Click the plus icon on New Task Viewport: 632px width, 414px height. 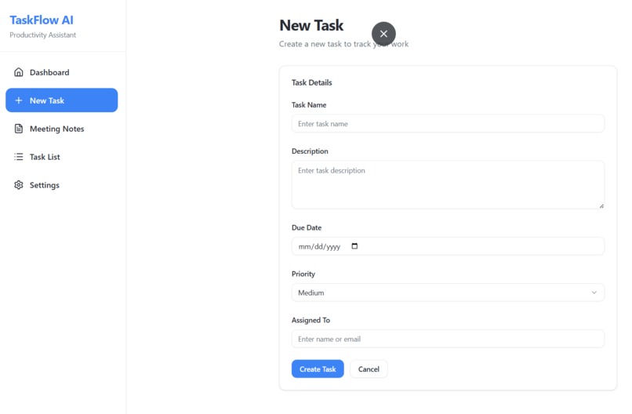tap(19, 100)
